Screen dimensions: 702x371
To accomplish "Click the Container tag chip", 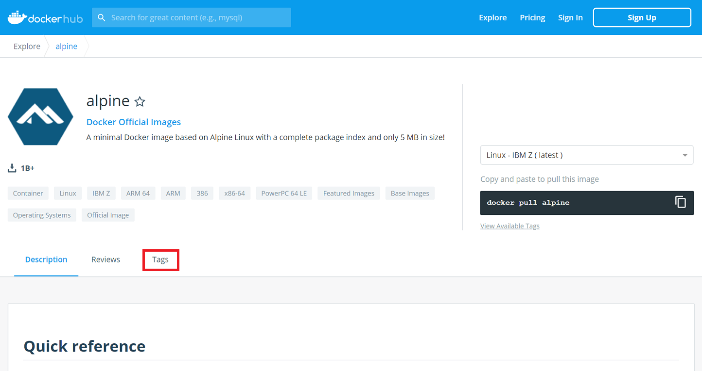I will pos(28,193).
